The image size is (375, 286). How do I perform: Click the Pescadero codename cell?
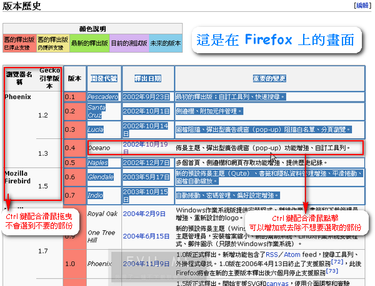103,97
